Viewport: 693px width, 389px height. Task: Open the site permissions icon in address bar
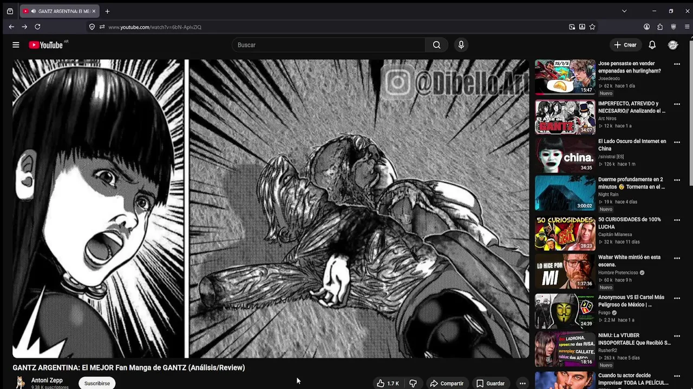point(102,26)
